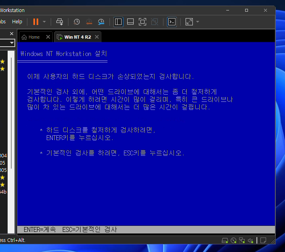Click the ESC키를 누르십시오 instruction line
285x252 pixels.
[154, 153]
